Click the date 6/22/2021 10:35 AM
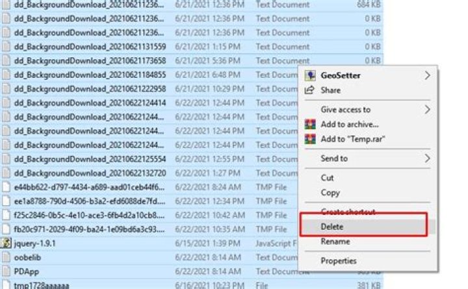The height and width of the screenshot is (289, 468). 209,229
